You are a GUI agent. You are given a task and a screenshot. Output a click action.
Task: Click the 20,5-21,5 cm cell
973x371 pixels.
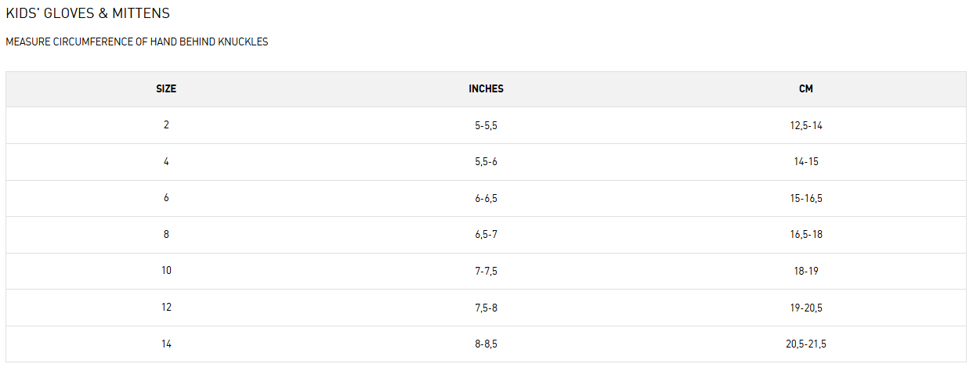tap(806, 344)
